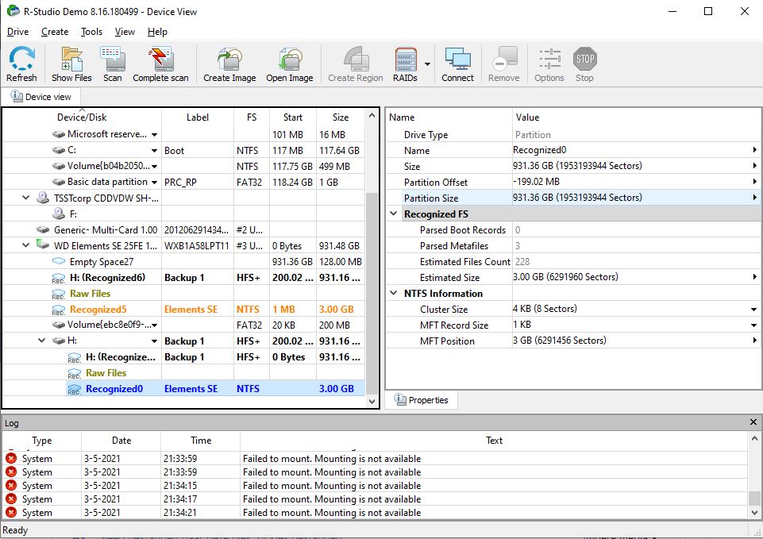Image resolution: width=763 pixels, height=539 pixels.
Task: Open the Create menu
Action: [x=55, y=32]
